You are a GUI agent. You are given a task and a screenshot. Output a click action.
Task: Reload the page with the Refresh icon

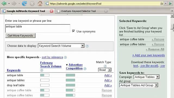[24, 4]
